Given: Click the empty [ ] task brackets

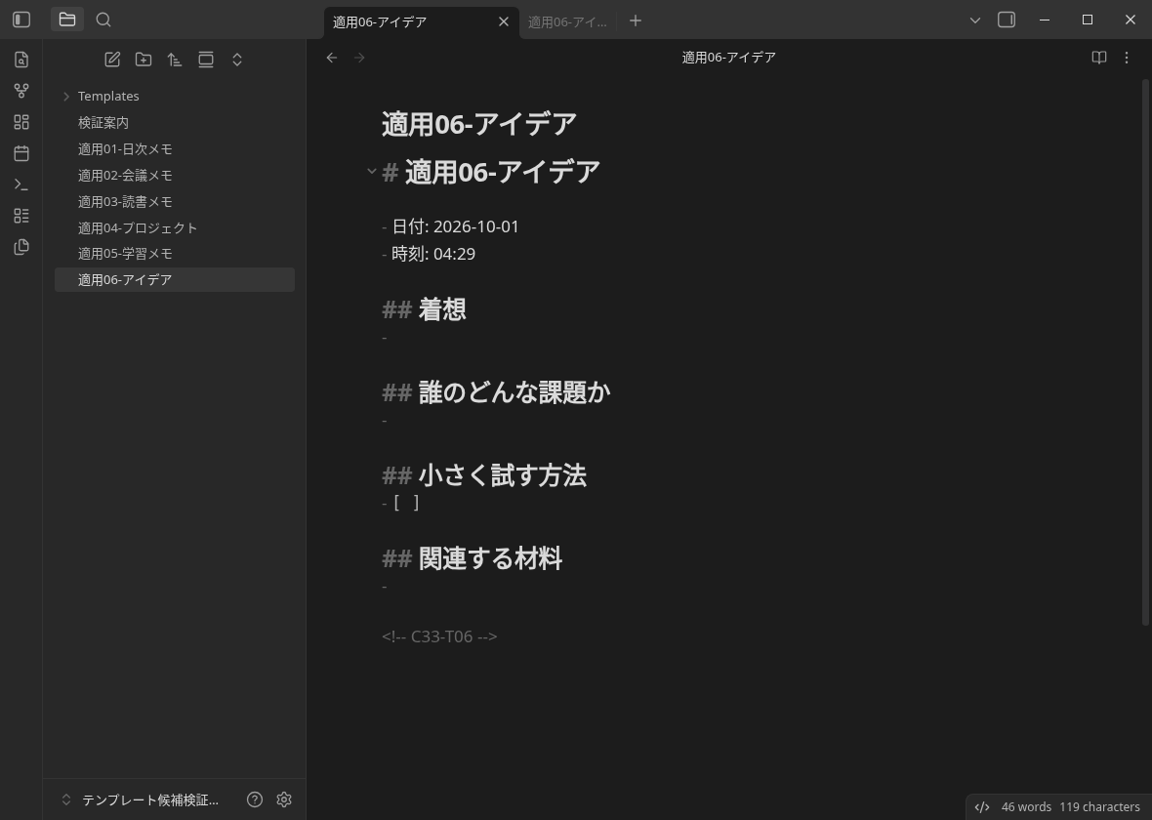Looking at the screenshot, I should pyautogui.click(x=406, y=503).
